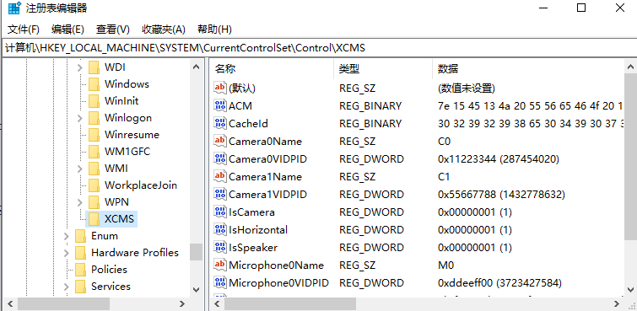This screenshot has width=637, height=311.
Task: Open the 查看(V) menu
Action: (112, 29)
